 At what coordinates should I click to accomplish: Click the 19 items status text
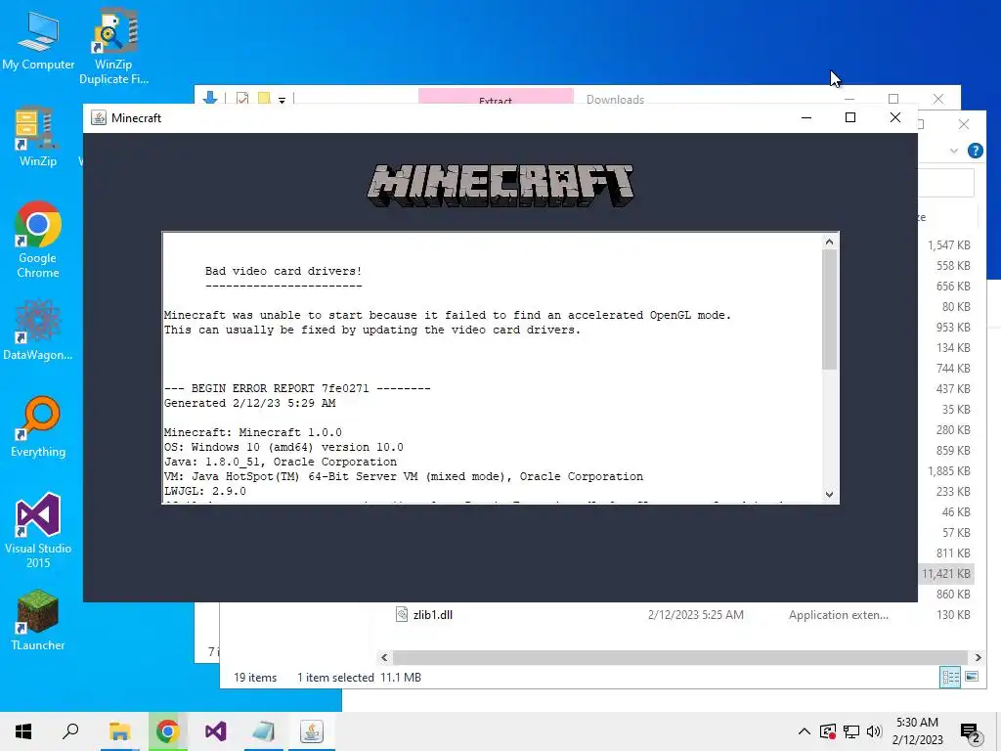[255, 678]
